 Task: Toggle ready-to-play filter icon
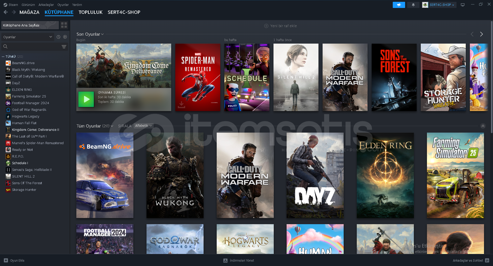(65, 37)
